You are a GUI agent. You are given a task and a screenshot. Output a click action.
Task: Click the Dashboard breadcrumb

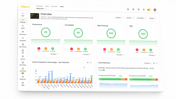point(40,6)
